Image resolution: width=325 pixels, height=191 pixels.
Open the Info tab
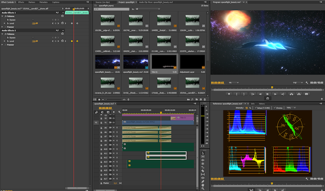click(253, 104)
